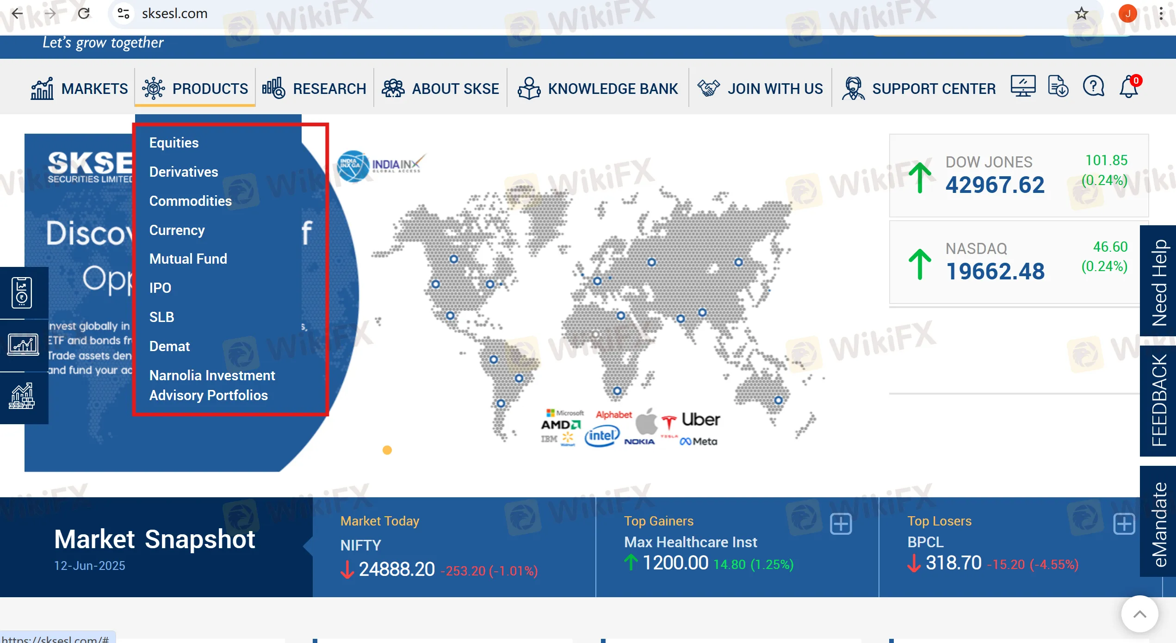
Task: Expand the Top Gainers plus box
Action: 841,524
